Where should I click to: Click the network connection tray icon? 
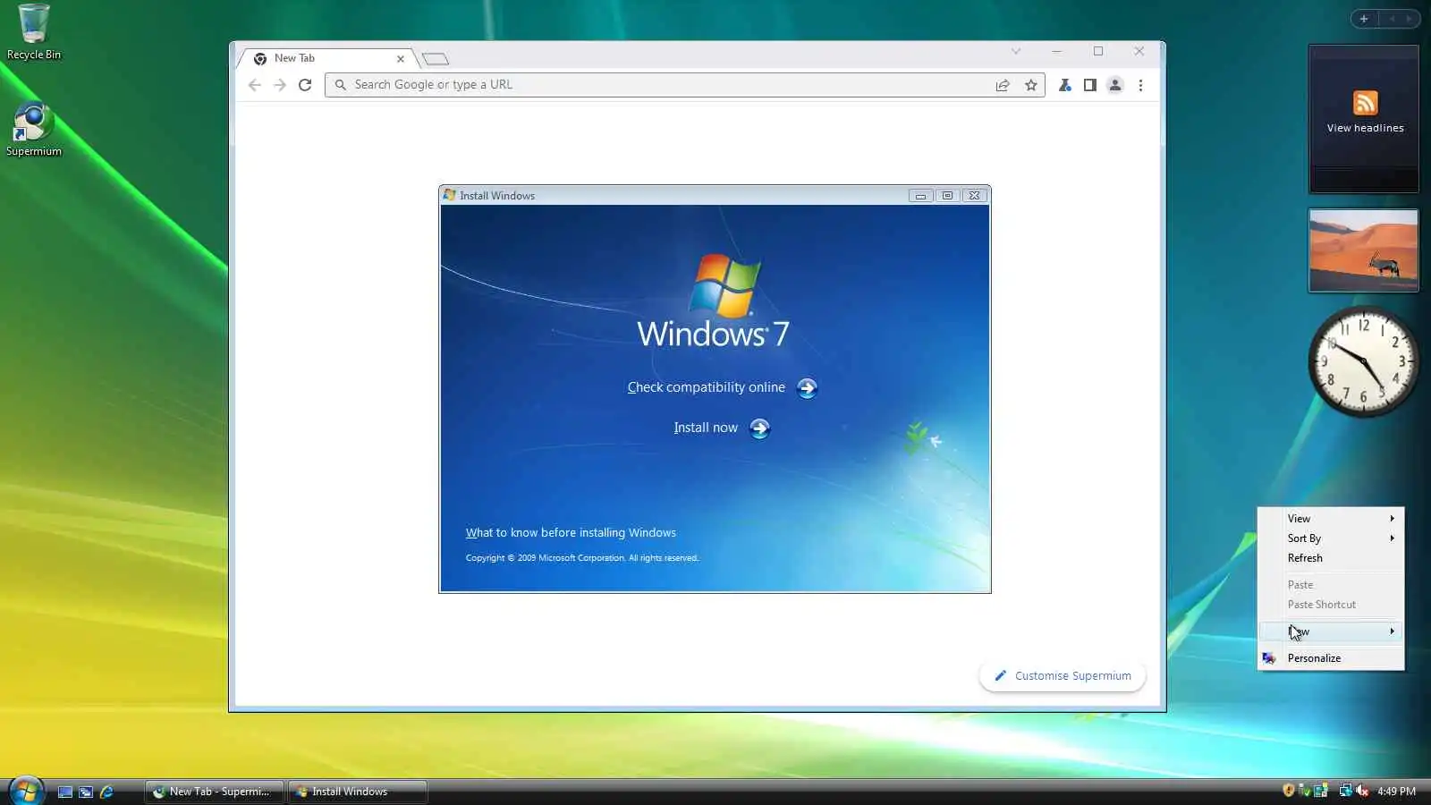1345,790
